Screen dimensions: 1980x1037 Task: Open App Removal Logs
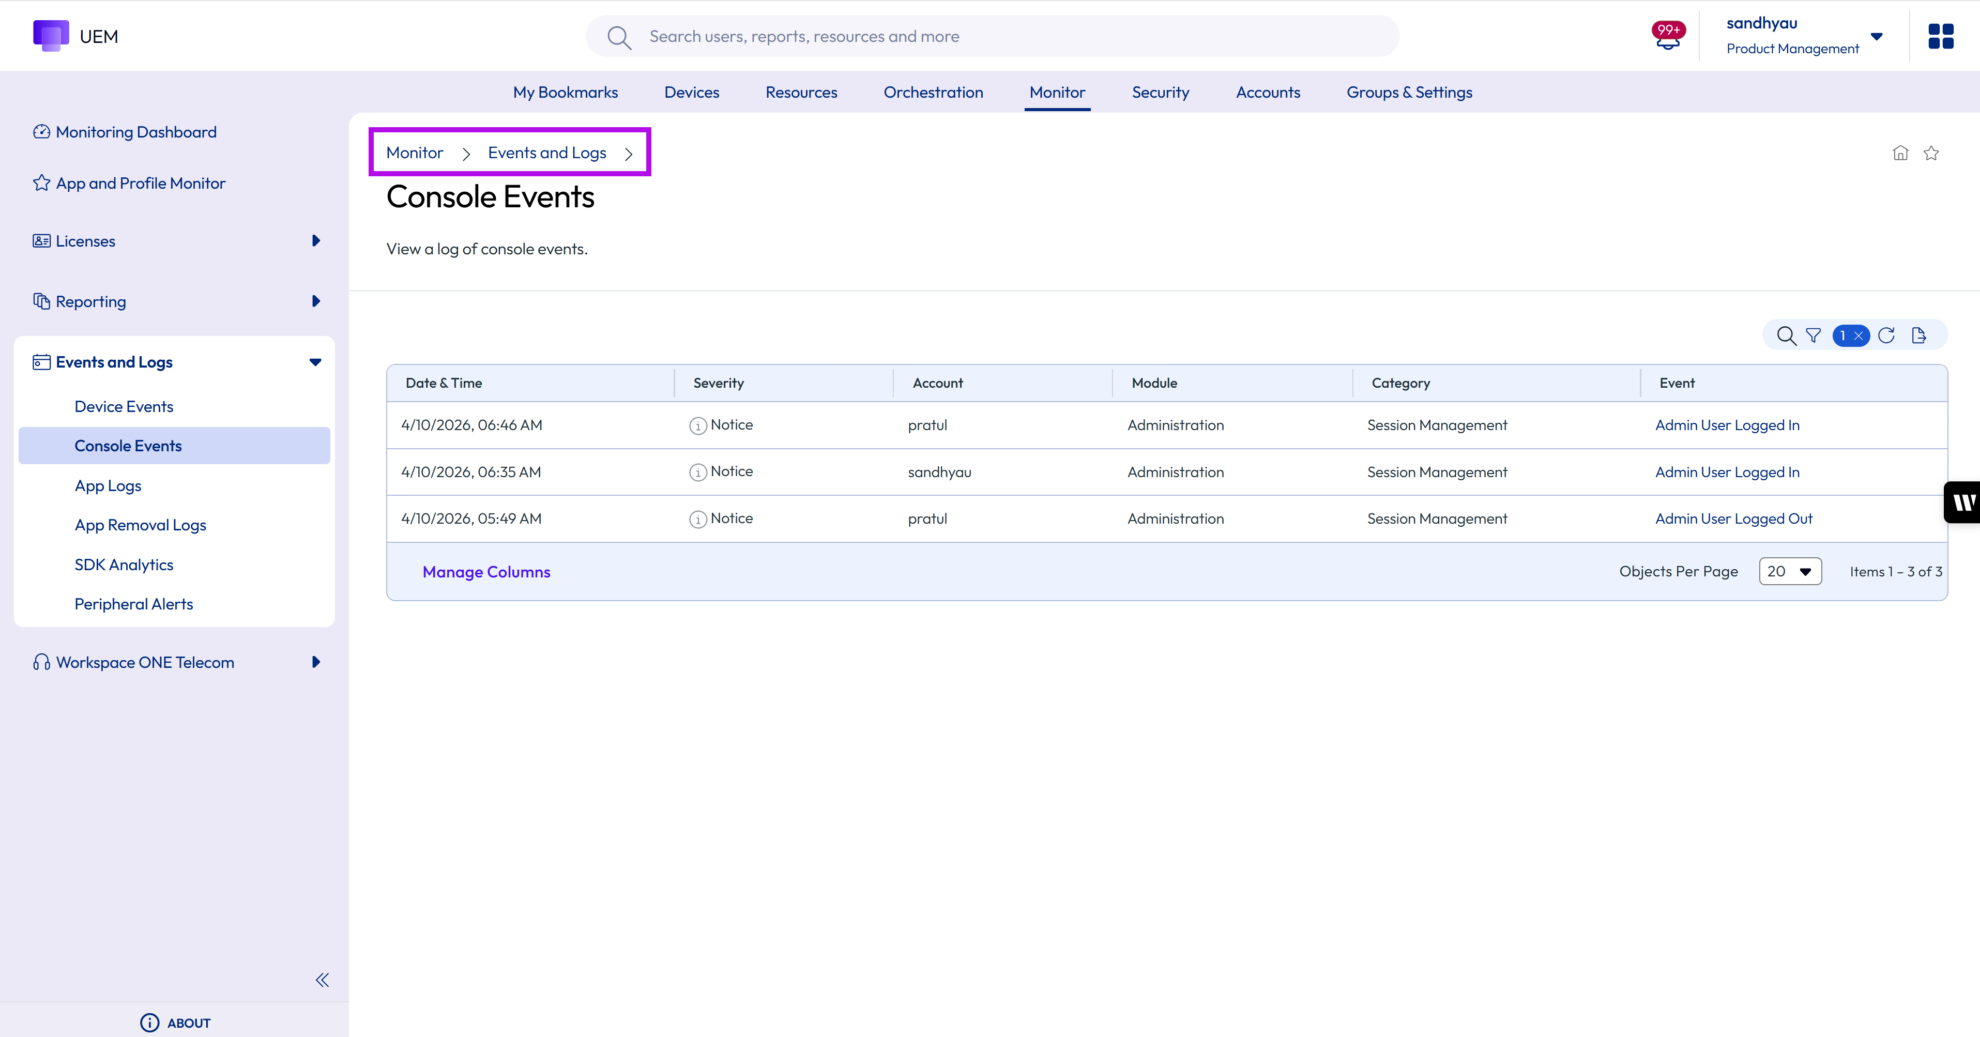[x=141, y=525]
